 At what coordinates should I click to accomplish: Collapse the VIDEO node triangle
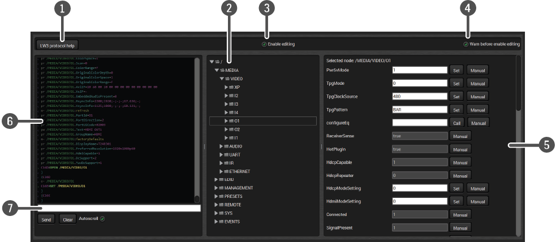(x=222, y=79)
